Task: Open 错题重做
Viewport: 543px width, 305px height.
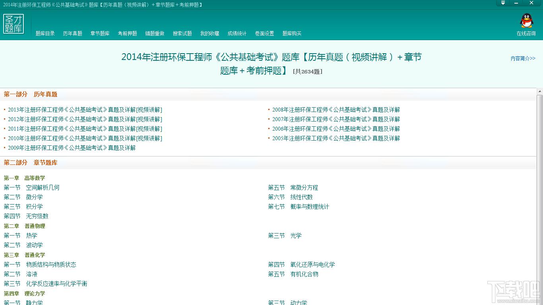Action: [155, 33]
